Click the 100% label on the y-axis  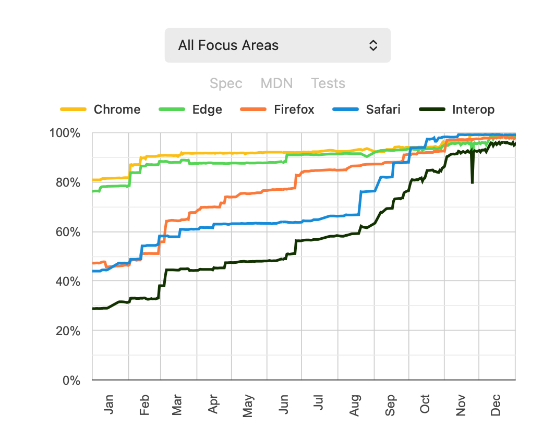pyautogui.click(x=65, y=133)
